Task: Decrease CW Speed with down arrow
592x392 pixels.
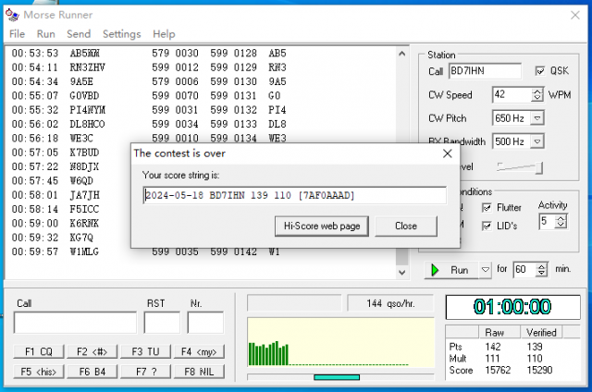Action: [536, 98]
